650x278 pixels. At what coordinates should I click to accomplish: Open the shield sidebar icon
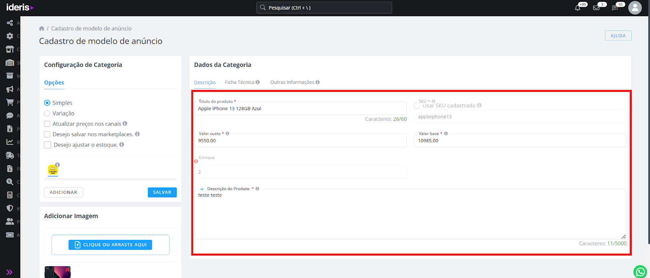tap(10, 208)
